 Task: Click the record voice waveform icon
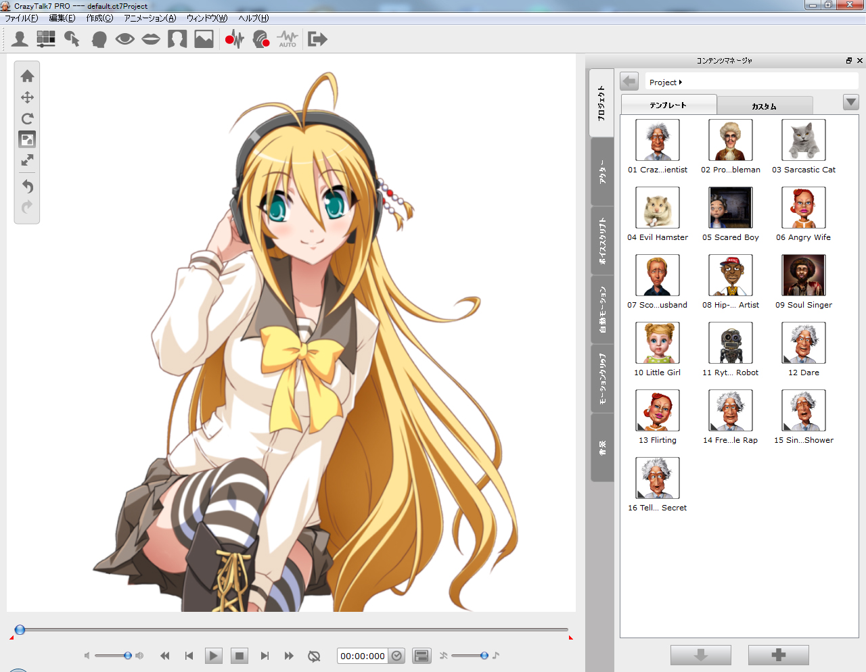tap(234, 39)
